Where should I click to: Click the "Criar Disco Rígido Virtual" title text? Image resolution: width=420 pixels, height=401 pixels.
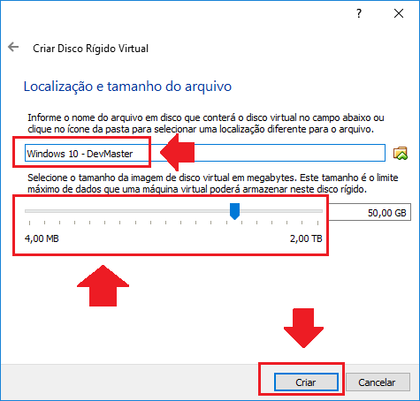click(90, 49)
